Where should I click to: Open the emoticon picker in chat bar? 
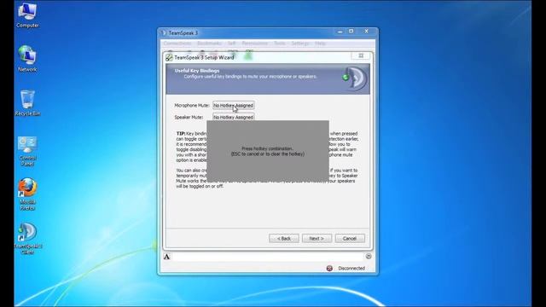pyautogui.click(x=369, y=256)
